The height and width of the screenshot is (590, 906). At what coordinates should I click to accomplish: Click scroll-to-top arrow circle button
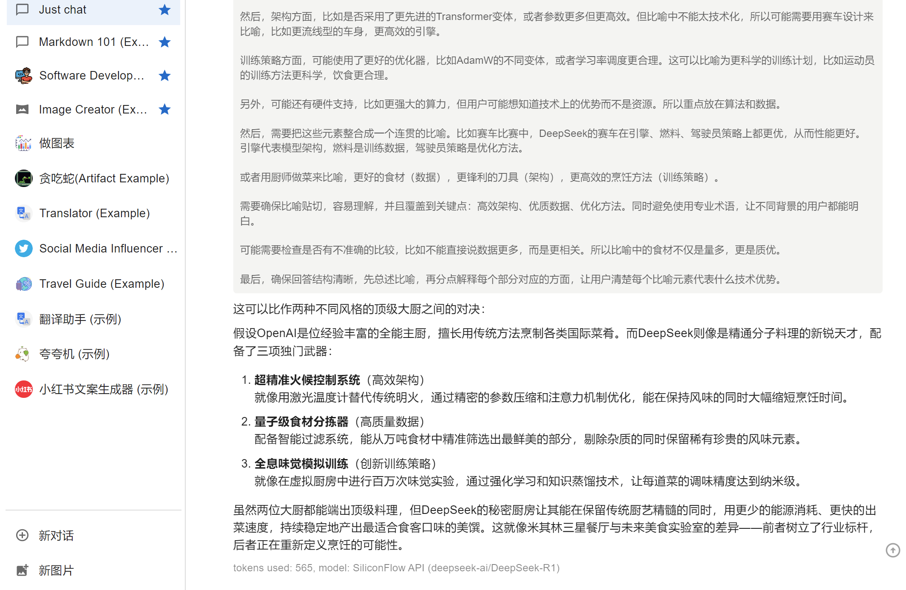(892, 550)
